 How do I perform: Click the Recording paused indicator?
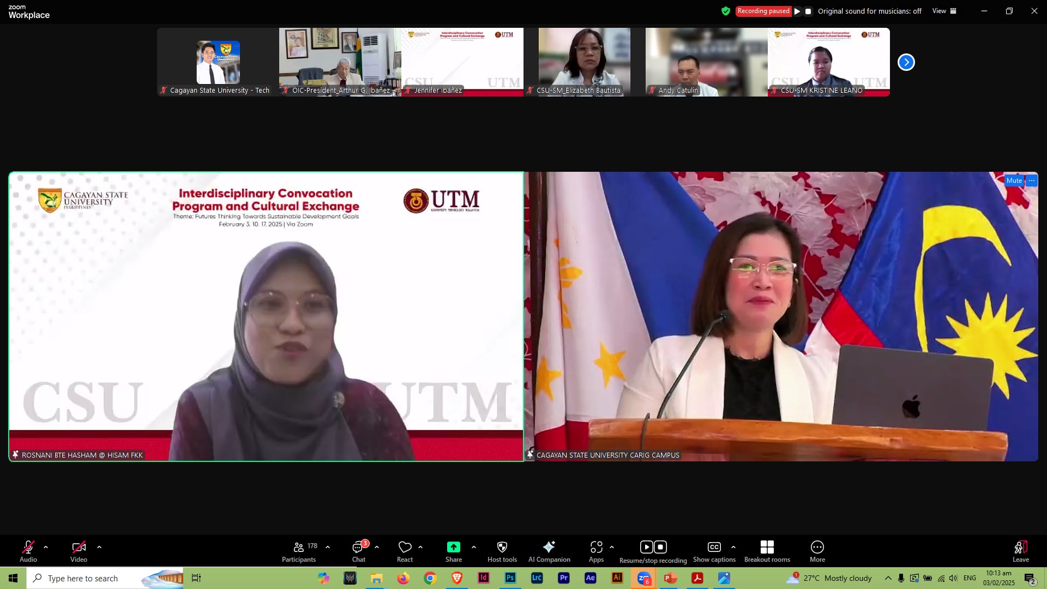coord(763,11)
